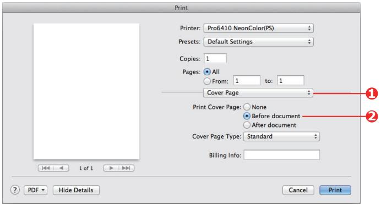Select Before document radio button

tap(247, 116)
